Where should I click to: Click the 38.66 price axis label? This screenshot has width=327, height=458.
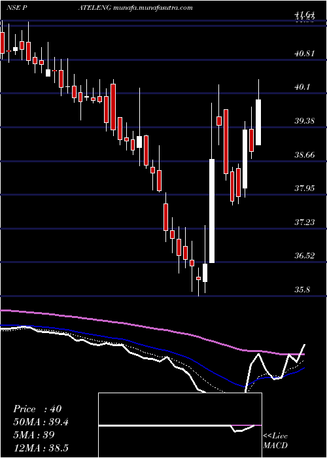point(305,154)
